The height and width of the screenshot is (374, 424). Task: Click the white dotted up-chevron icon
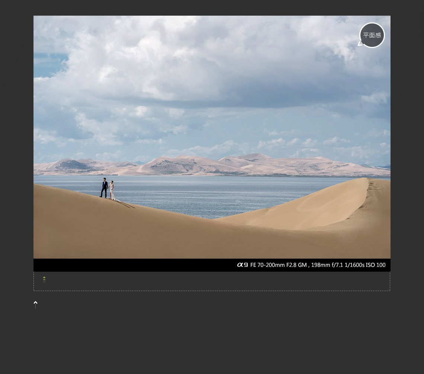(35, 304)
